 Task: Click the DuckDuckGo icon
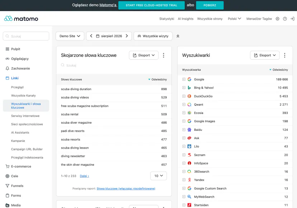189,96
